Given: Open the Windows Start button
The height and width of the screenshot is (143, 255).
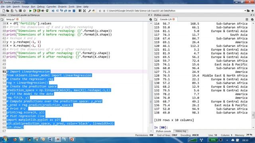Looking at the screenshot, I should [5, 139].
